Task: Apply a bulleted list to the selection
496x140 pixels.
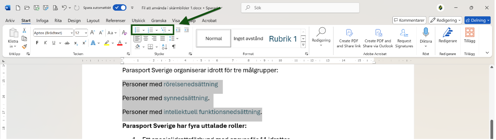Action: [137, 30]
